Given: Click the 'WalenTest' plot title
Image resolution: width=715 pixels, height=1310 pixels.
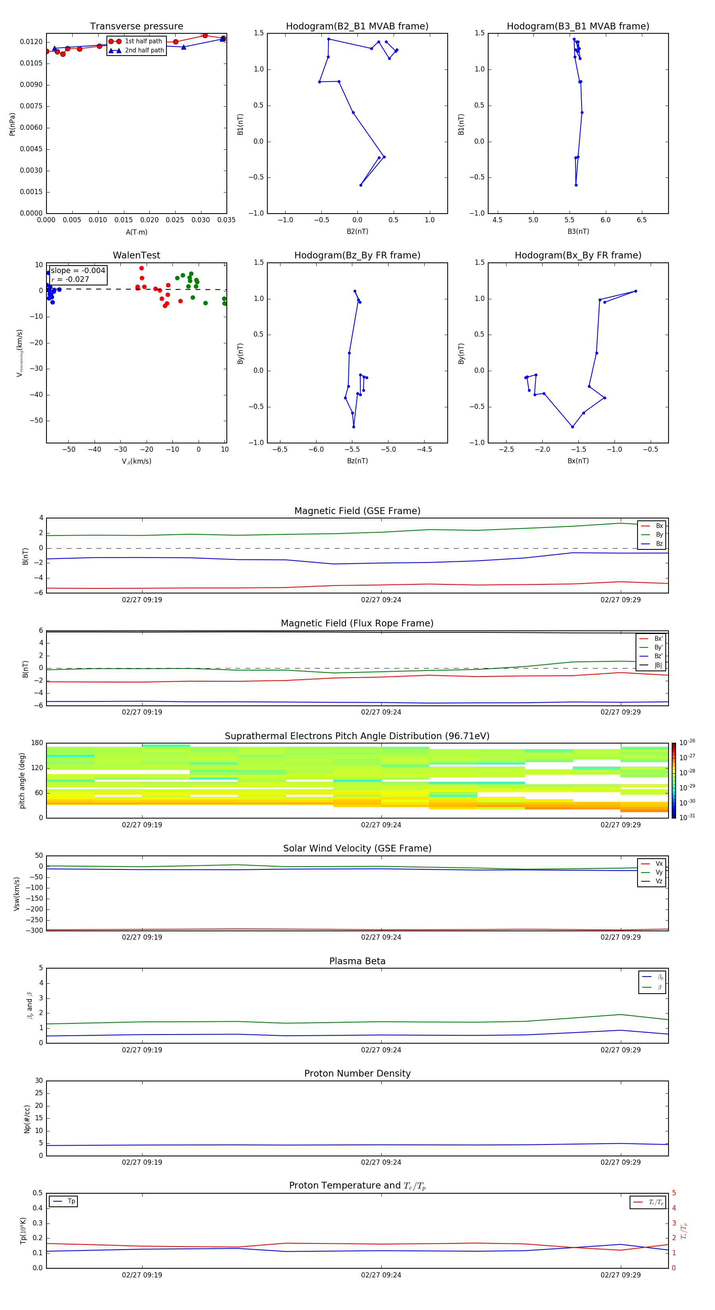Looking at the screenshot, I should (136, 255).
